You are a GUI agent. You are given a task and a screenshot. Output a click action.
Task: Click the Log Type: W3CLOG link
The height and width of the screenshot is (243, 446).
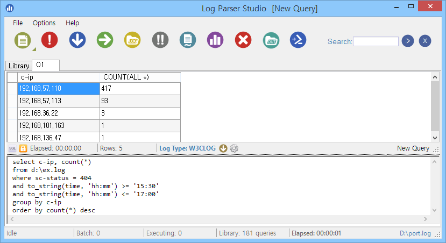[187, 148]
